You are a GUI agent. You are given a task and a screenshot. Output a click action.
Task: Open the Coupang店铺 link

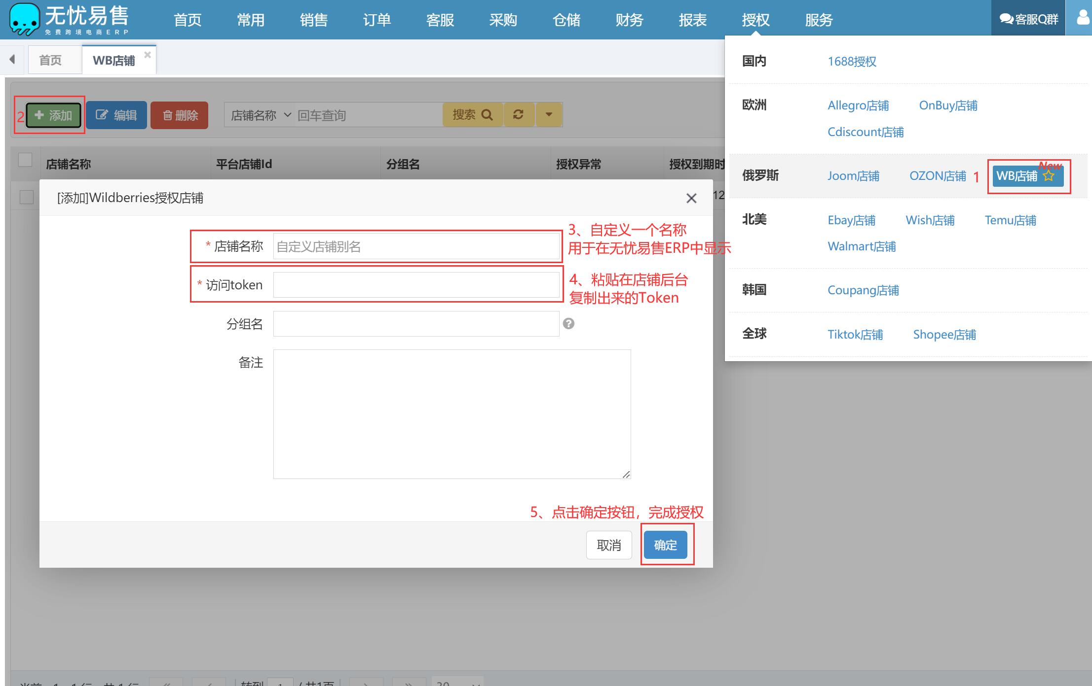[x=863, y=290]
